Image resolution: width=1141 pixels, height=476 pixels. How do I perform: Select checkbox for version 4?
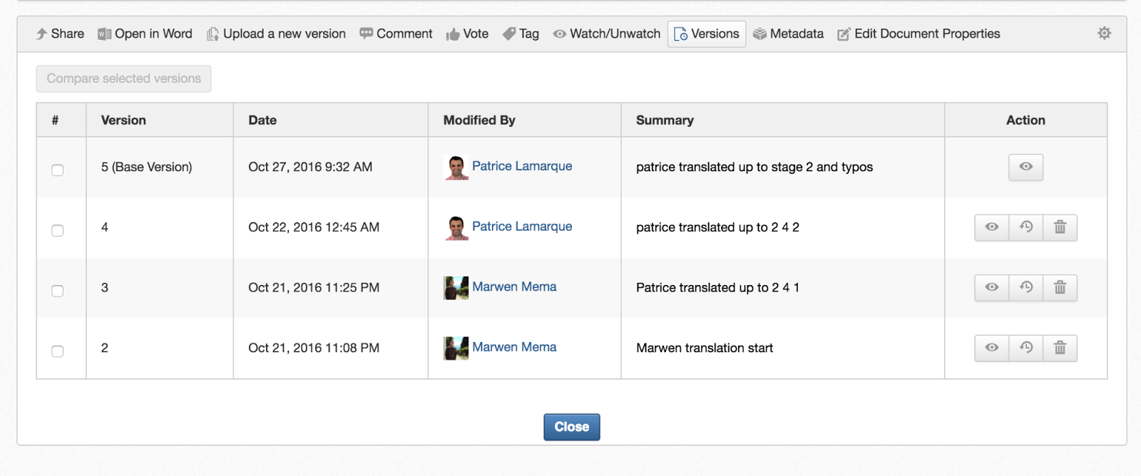[58, 231]
